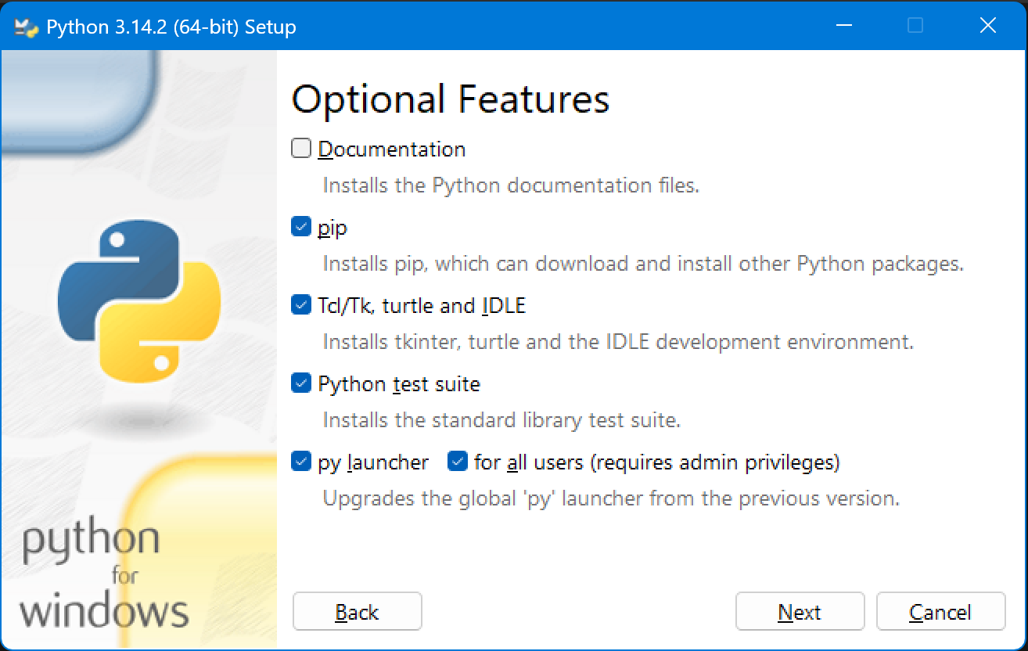Click the "Optional Features" heading
The width and height of the screenshot is (1028, 651).
(x=450, y=99)
